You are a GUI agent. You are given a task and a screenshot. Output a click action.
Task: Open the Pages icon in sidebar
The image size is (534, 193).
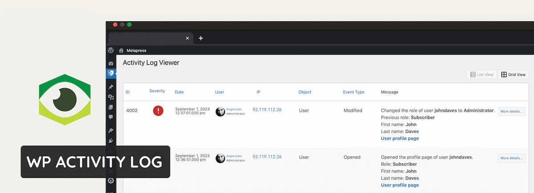(x=111, y=107)
